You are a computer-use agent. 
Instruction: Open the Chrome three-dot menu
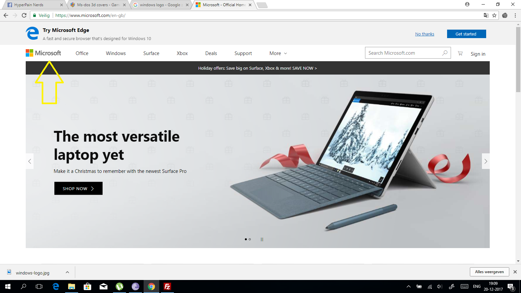(515, 15)
